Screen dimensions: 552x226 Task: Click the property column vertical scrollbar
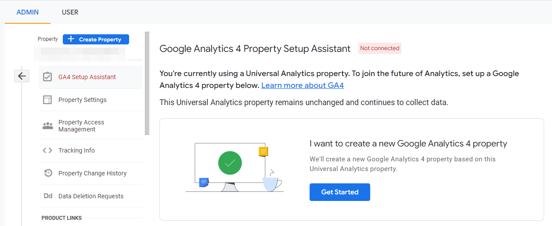(x=147, y=84)
